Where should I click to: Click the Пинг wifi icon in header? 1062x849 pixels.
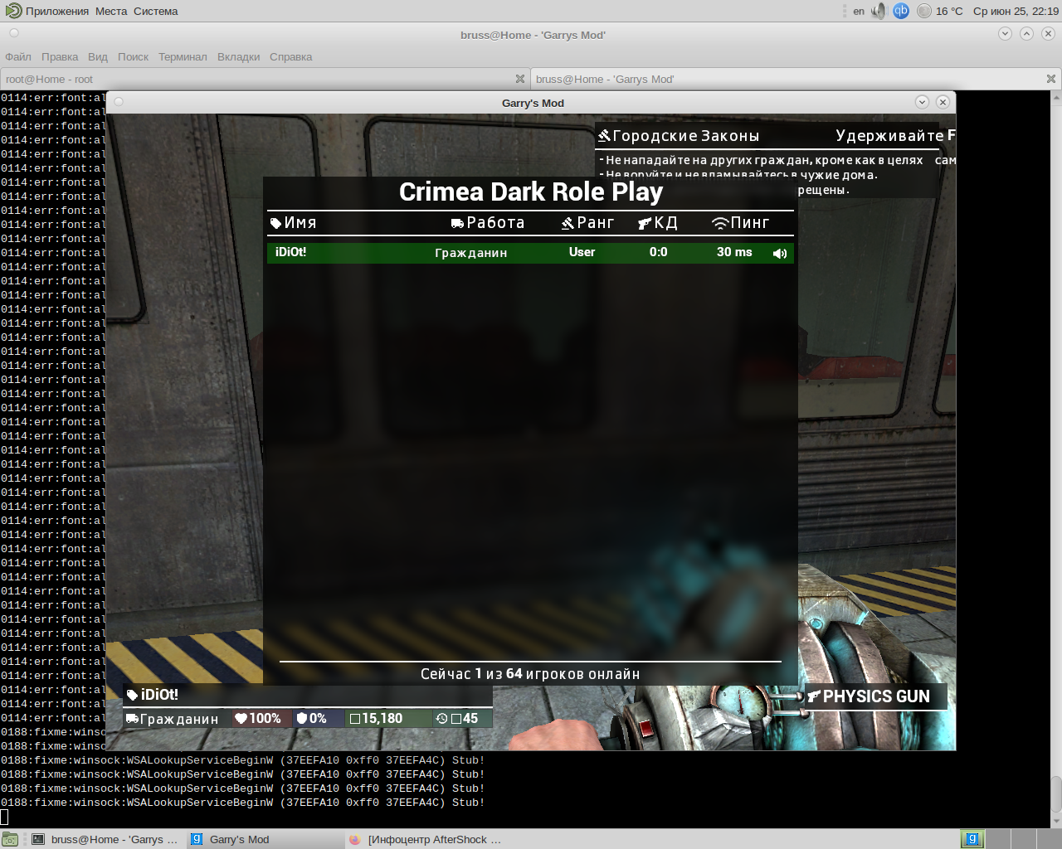pyautogui.click(x=720, y=223)
